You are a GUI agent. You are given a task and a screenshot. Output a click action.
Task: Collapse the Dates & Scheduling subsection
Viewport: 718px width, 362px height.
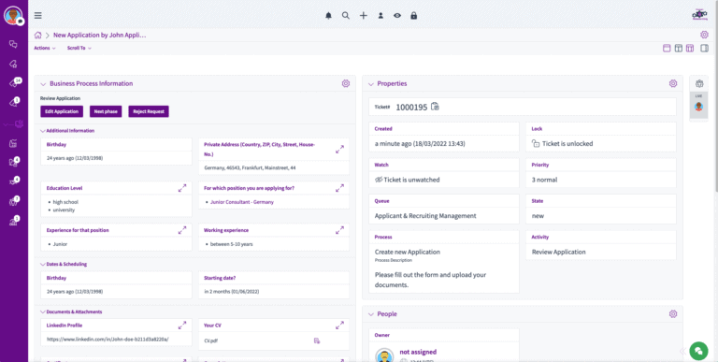(43, 264)
